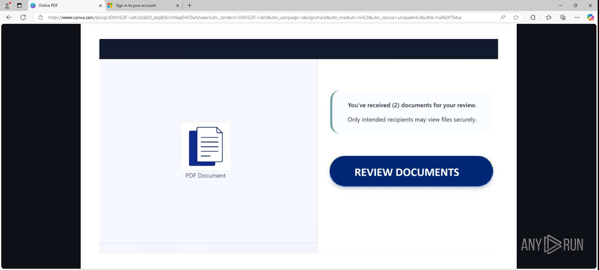Screen dimensions: 599x270
Task: Open the Extensions puzzle icon
Action: 533,17
